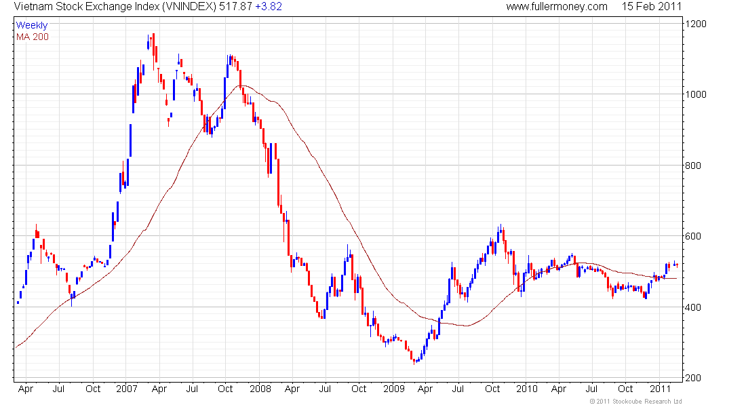Click the 200 price axis label
Image resolution: width=746 pixels, height=407 pixels.
693,378
